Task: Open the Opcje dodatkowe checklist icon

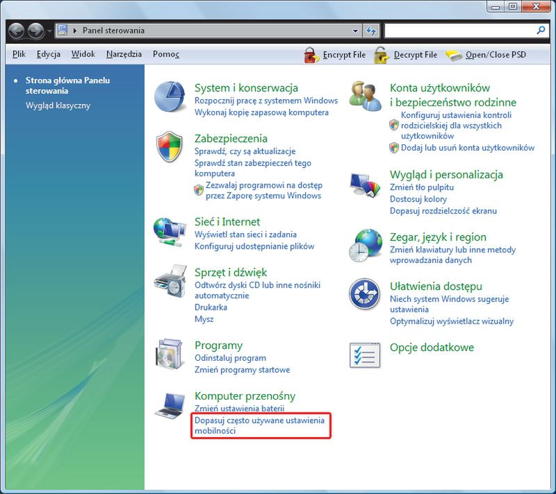Action: coord(365,355)
